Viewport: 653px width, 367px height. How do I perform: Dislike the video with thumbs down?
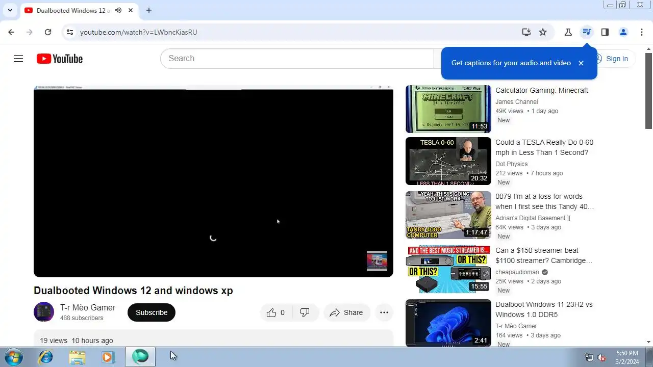(305, 312)
